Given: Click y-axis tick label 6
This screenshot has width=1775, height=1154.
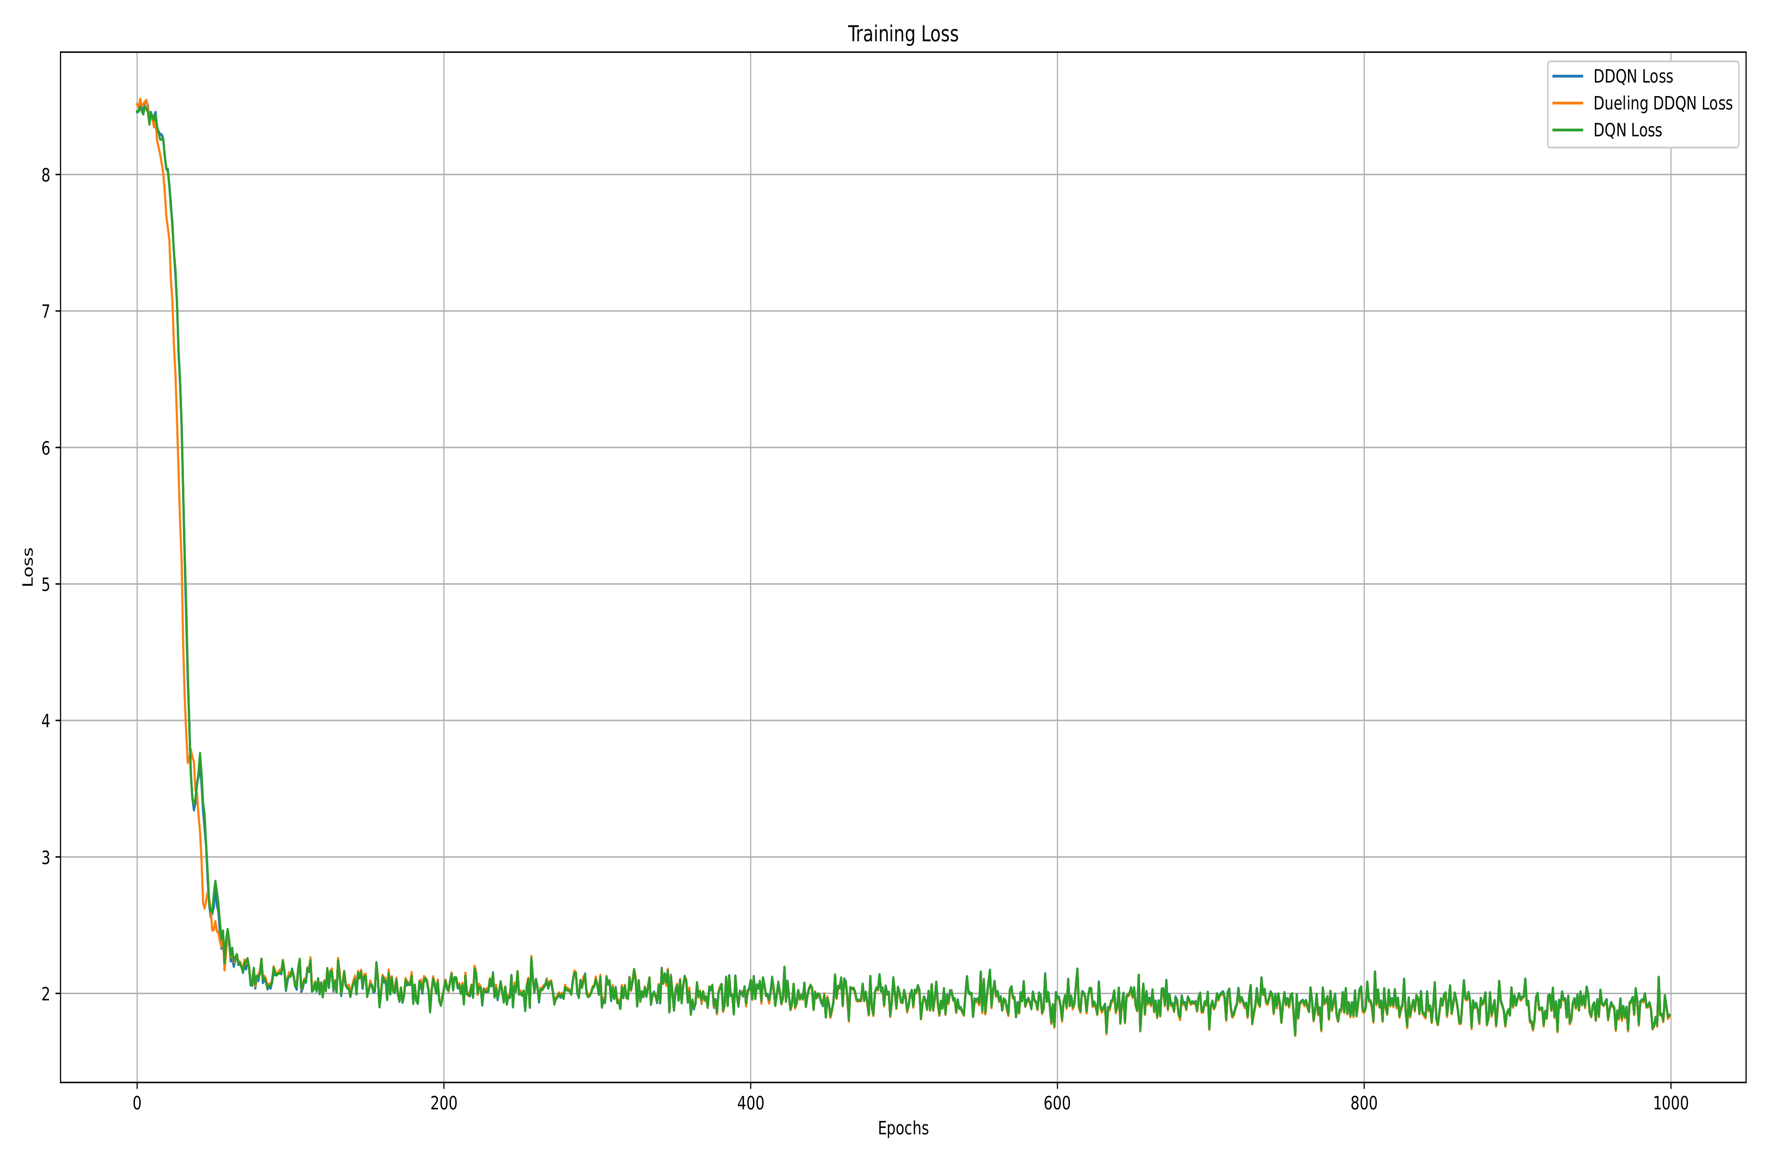Looking at the screenshot, I should pos(46,448).
